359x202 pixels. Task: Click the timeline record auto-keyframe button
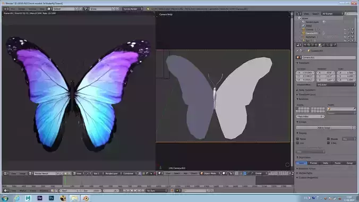tap(172, 190)
